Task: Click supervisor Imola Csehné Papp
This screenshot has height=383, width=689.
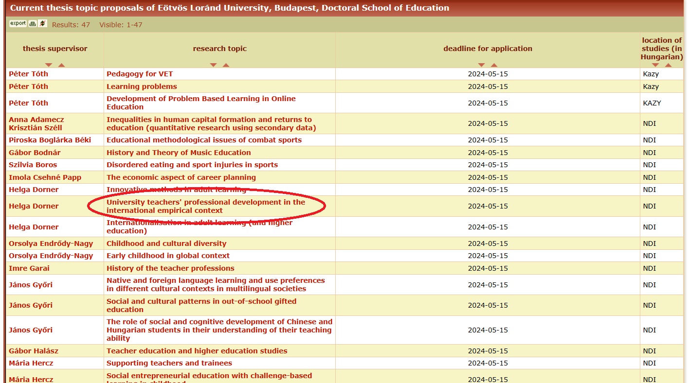Action: (x=45, y=177)
